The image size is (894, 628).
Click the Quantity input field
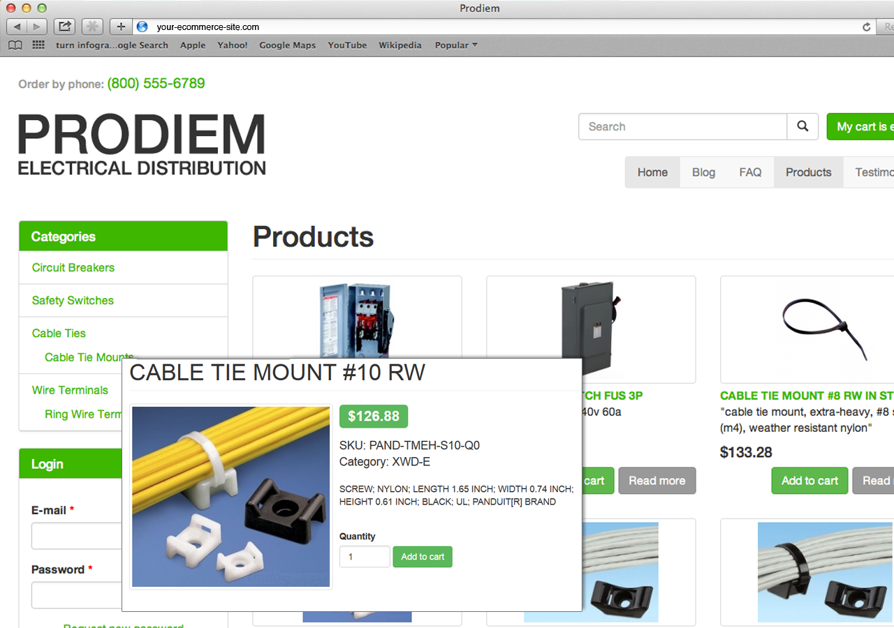(365, 557)
